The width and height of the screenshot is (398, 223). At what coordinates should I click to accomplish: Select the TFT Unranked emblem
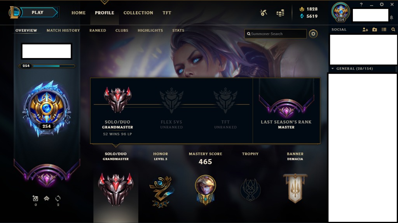pyautogui.click(x=225, y=100)
